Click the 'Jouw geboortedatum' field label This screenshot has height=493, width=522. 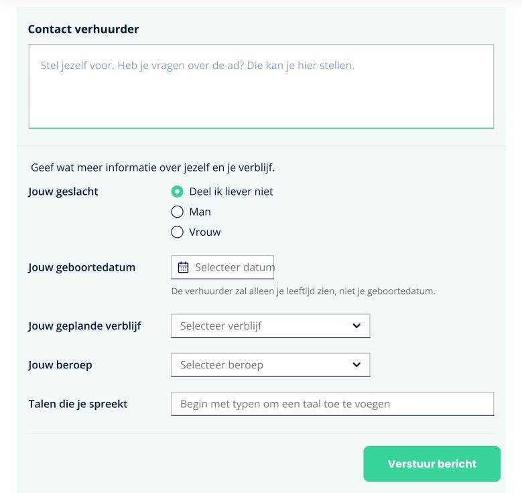point(82,267)
